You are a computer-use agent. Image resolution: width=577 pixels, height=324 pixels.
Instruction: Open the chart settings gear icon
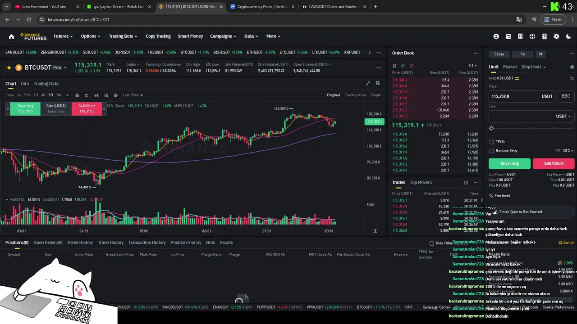click(116, 95)
